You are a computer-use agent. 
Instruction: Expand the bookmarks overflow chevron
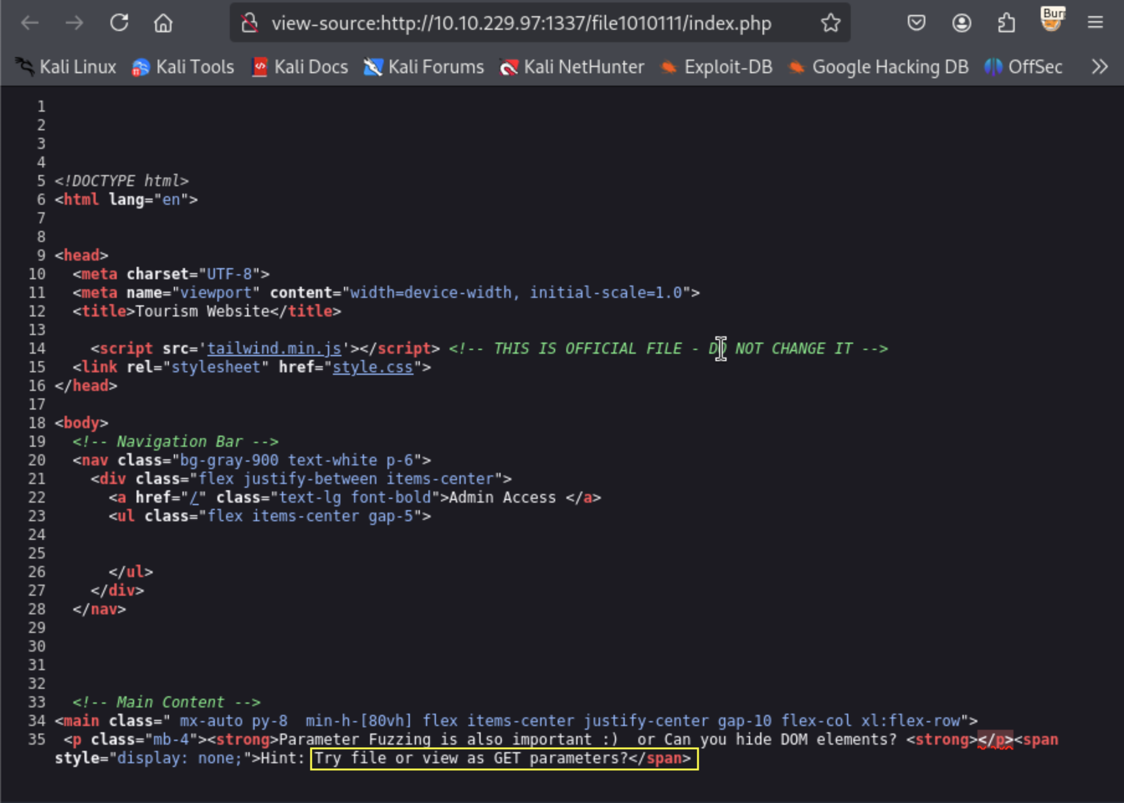coord(1099,66)
